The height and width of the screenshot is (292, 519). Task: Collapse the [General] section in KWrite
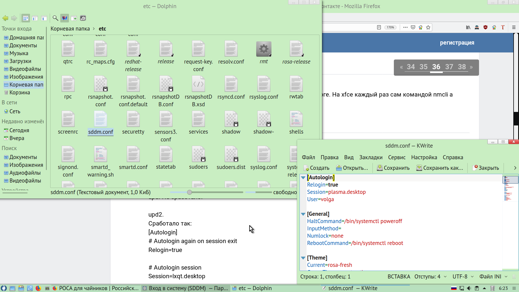coord(303,214)
